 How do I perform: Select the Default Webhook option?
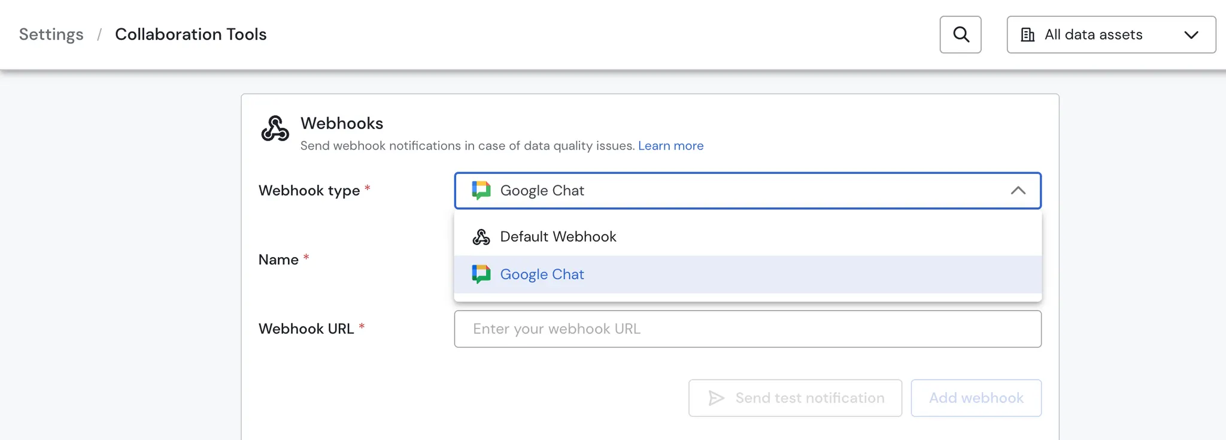coord(558,237)
